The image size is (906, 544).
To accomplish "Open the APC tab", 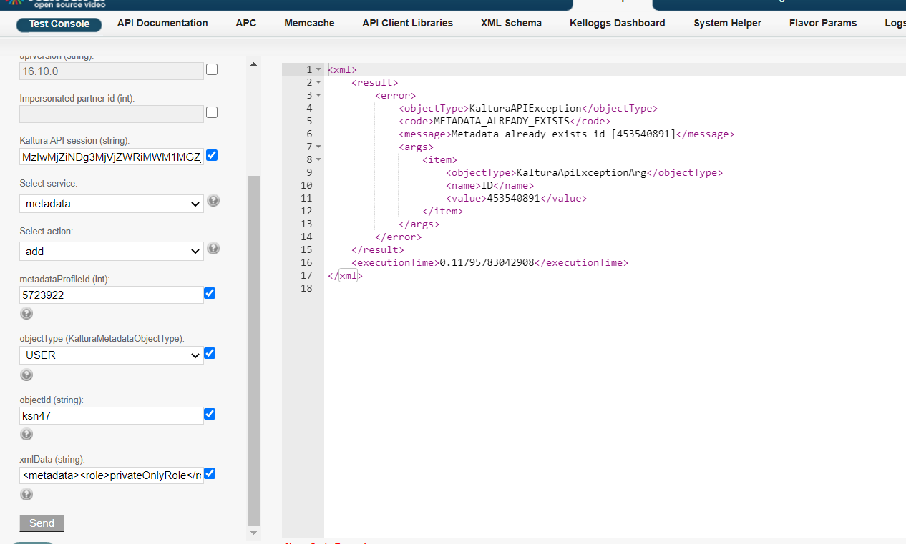I will pyautogui.click(x=246, y=23).
